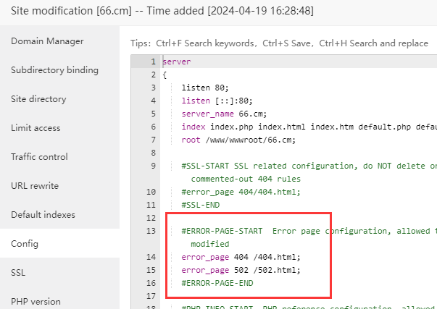Click the #ERROR-PAGE-END comment line

pos(217,284)
